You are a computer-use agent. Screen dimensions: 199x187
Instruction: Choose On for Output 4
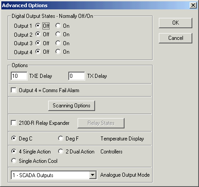click(58, 52)
